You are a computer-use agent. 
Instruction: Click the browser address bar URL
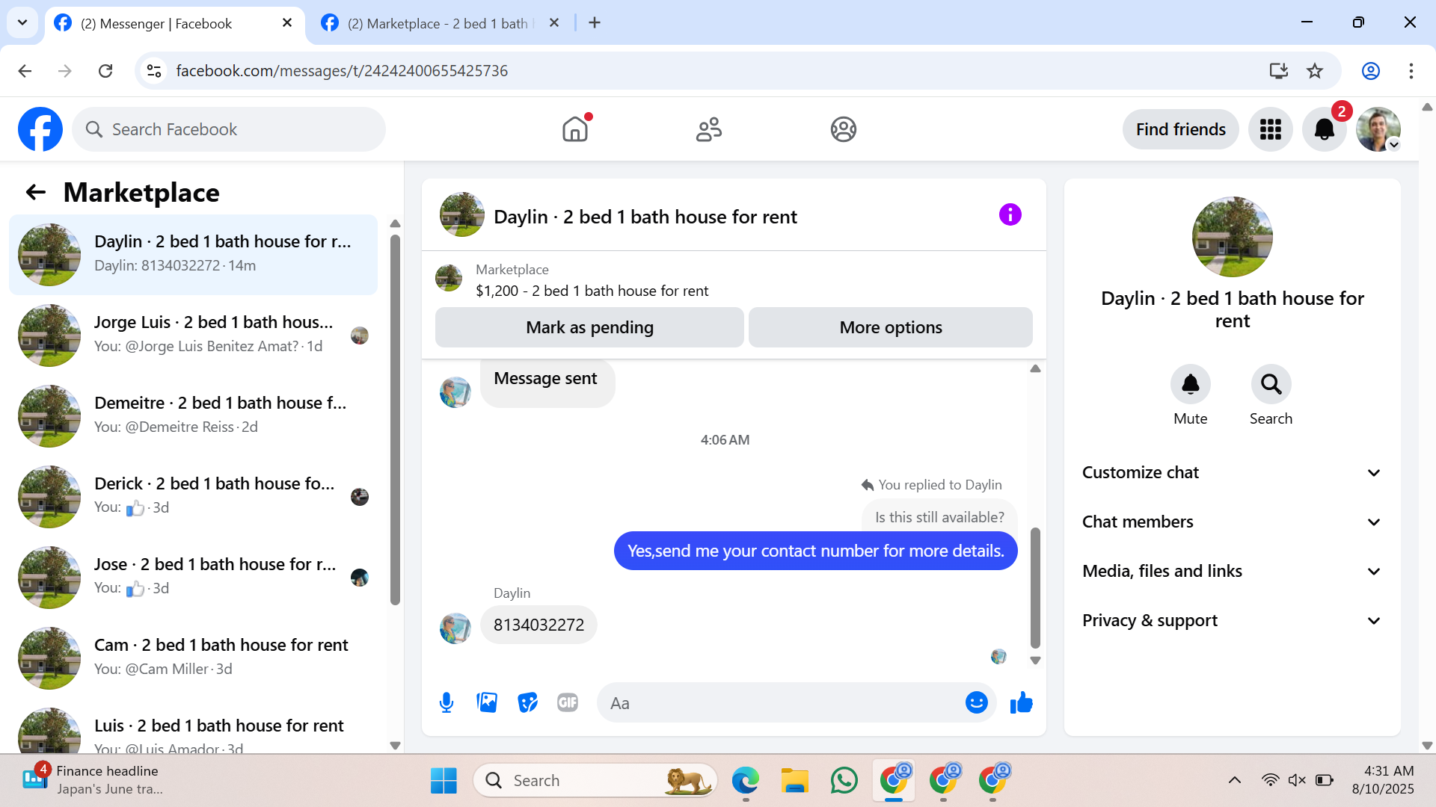tap(342, 71)
